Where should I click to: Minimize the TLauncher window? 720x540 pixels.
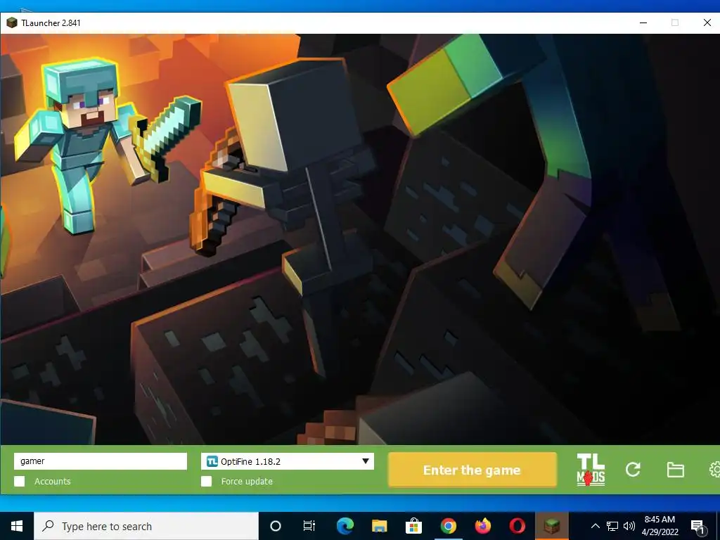coord(643,22)
